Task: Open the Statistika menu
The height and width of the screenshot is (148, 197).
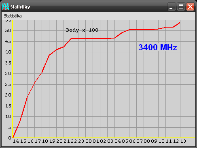Action: click(x=13, y=16)
